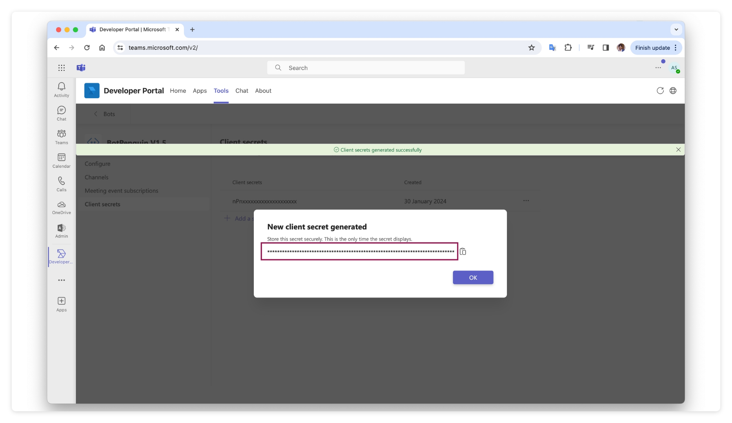Bookmark this page with the star icon
This screenshot has width=732, height=423.
(x=532, y=47)
